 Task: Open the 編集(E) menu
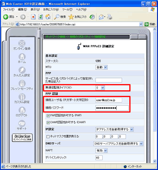(x=22, y=10)
